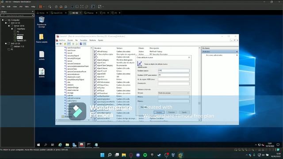Screen dimensions: 283x159
Task: Show hidden icons in guest system tray
Action: tap(256, 145)
